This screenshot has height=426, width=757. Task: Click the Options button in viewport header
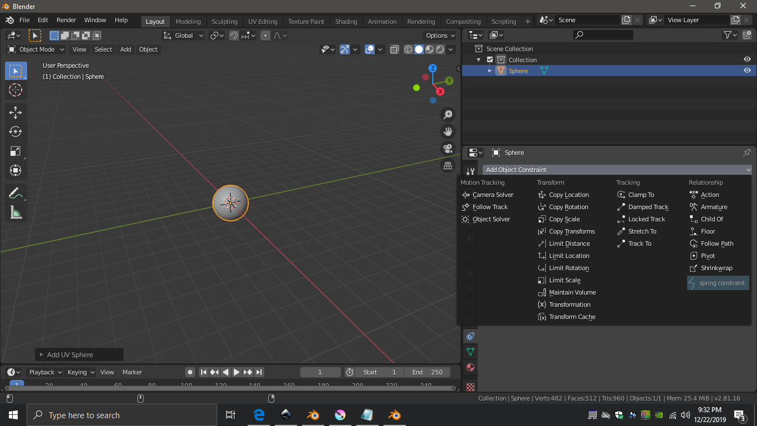(x=440, y=35)
